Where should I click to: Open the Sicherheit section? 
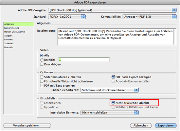[18, 44]
